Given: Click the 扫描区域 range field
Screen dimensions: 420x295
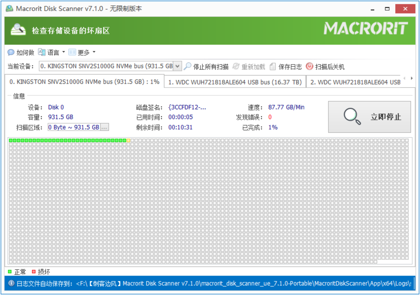Looking at the screenshot, I should tap(74, 127).
